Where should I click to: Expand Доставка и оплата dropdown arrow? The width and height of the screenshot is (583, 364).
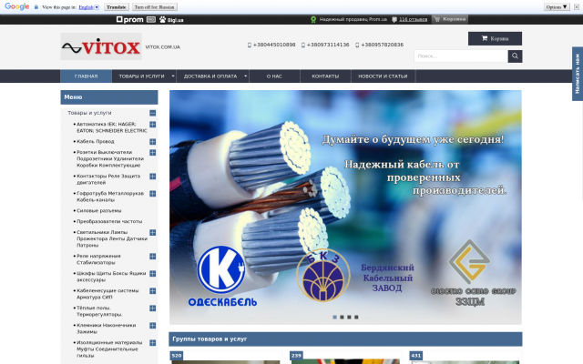point(245,76)
